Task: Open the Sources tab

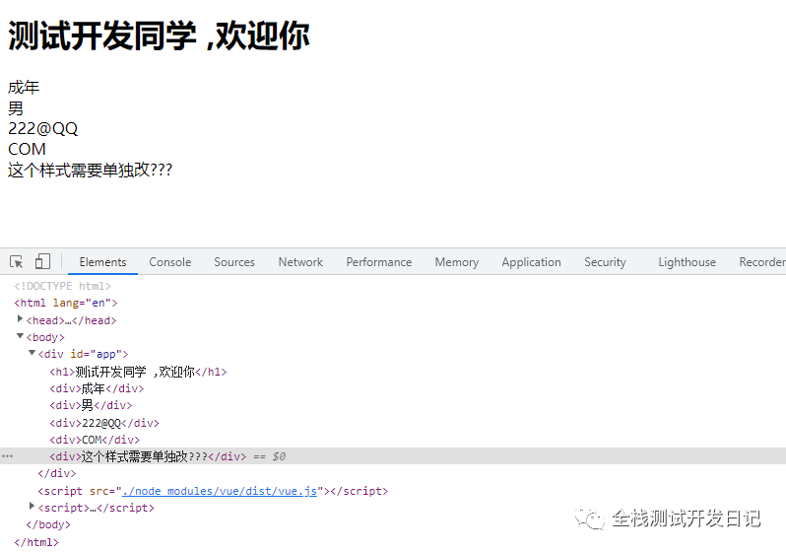Action: pyautogui.click(x=234, y=262)
